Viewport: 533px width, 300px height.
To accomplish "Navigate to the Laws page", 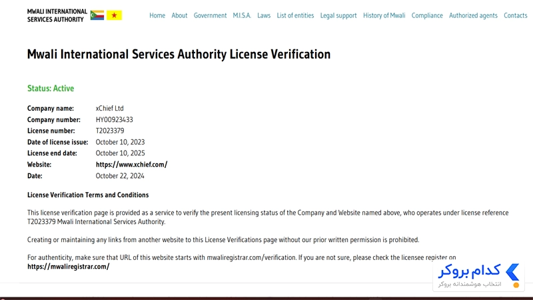I will pyautogui.click(x=264, y=15).
